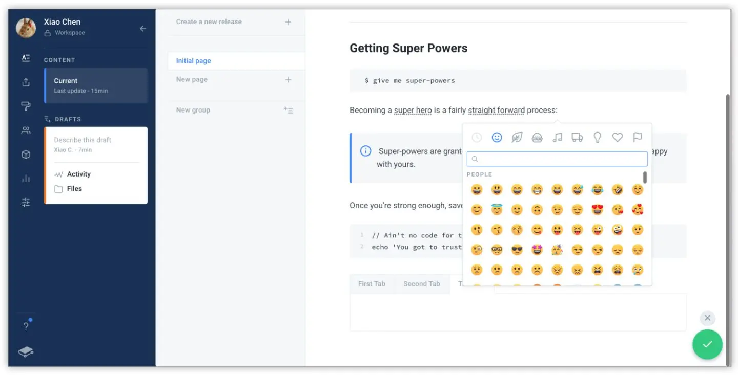Viewport: 738px width, 375px height.
Task: Select the food emoji category burger icon
Action: pyautogui.click(x=537, y=138)
